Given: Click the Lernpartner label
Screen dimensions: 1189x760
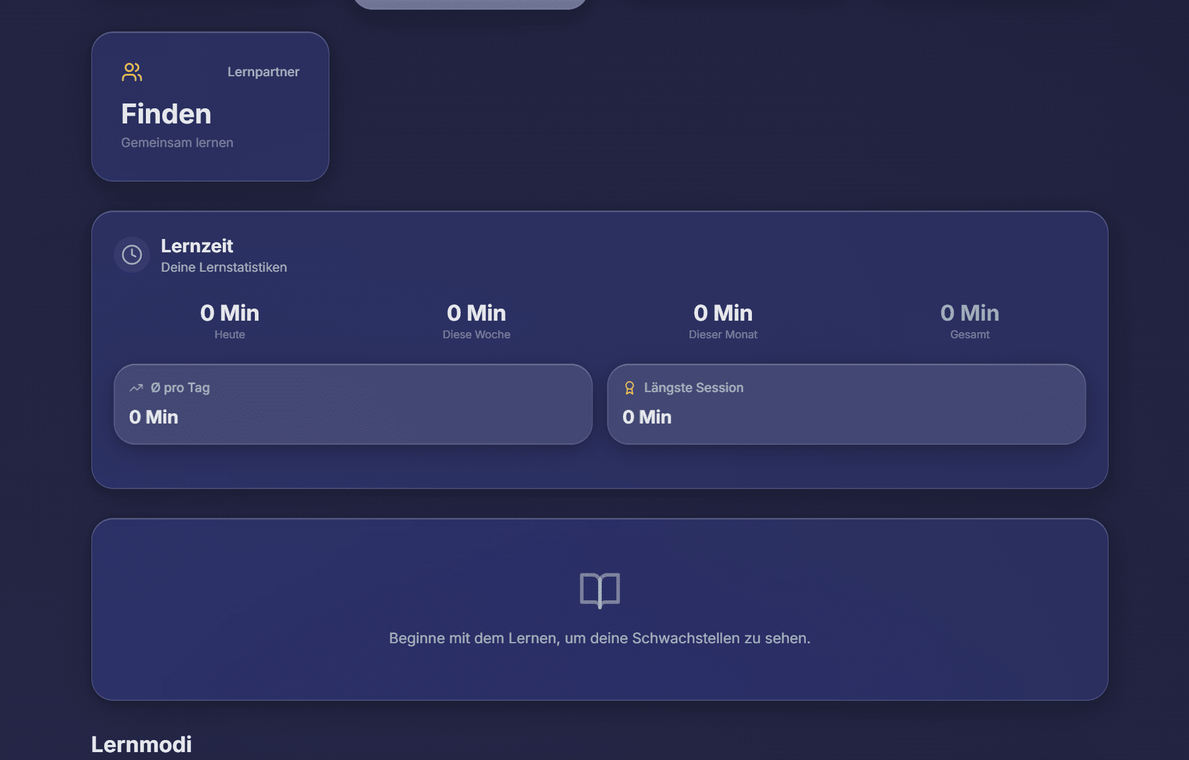Looking at the screenshot, I should [263, 72].
